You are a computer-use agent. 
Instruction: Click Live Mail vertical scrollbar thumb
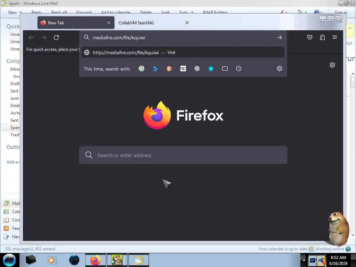pyautogui.click(x=353, y=82)
